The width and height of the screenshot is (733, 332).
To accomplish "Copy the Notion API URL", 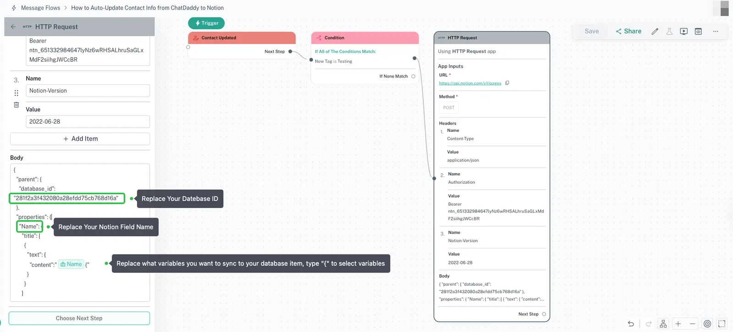I will 507,83.
